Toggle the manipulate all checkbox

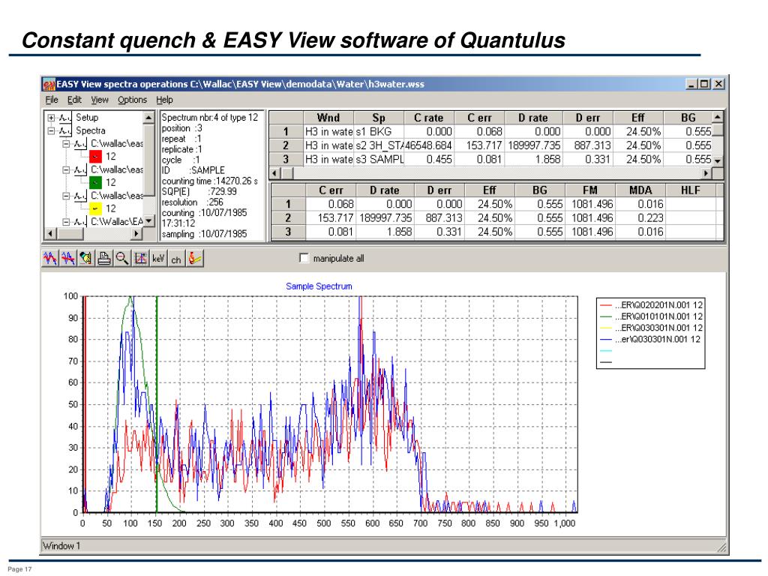[304, 258]
